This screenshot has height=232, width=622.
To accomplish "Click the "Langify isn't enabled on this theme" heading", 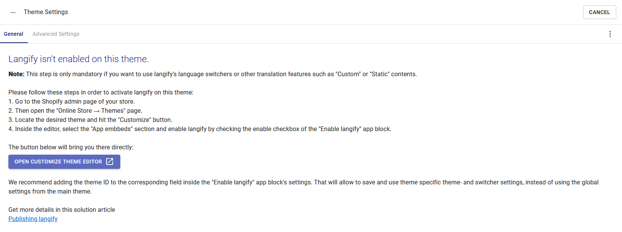I will click(x=78, y=59).
